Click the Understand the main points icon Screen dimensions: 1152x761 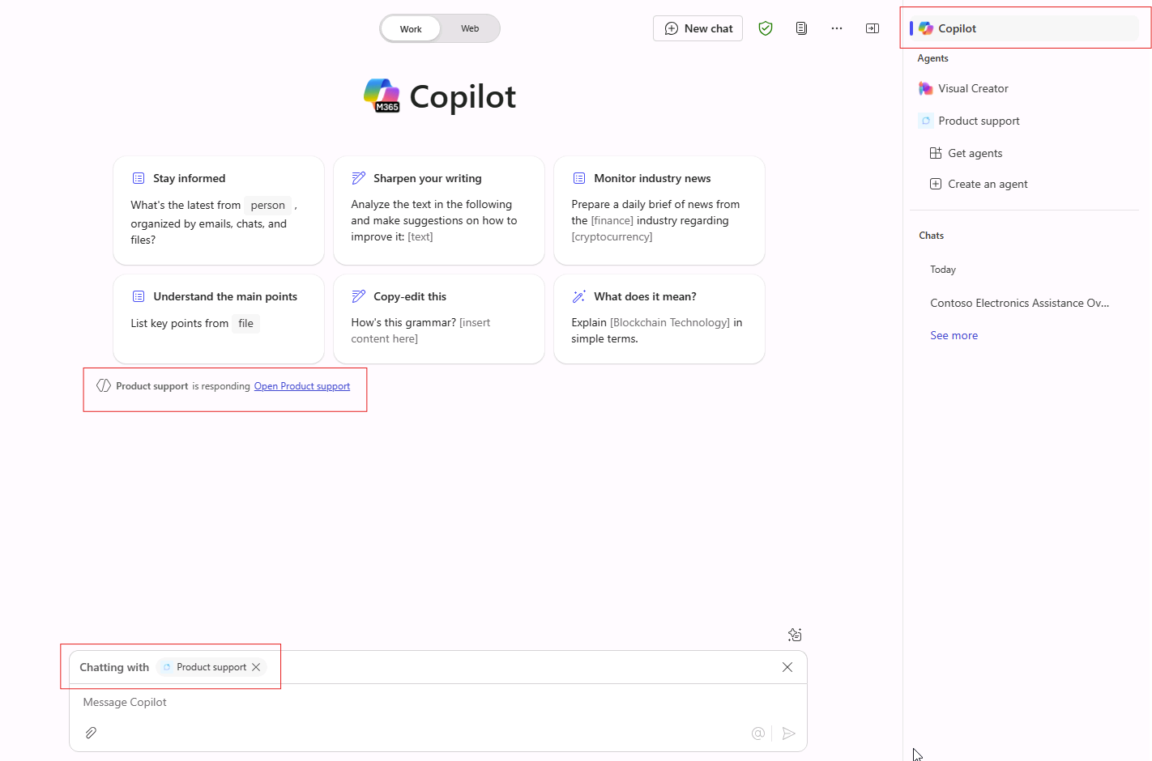pos(139,296)
